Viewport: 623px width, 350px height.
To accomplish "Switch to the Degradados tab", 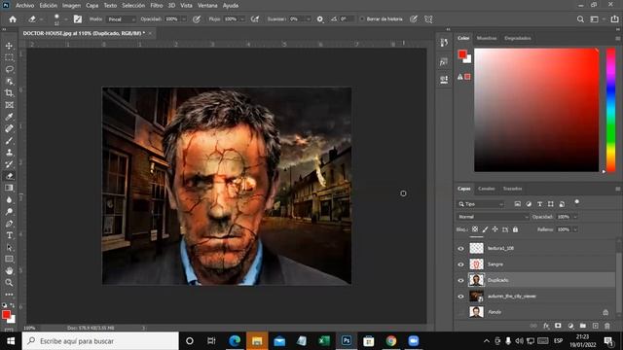I will click(x=518, y=38).
